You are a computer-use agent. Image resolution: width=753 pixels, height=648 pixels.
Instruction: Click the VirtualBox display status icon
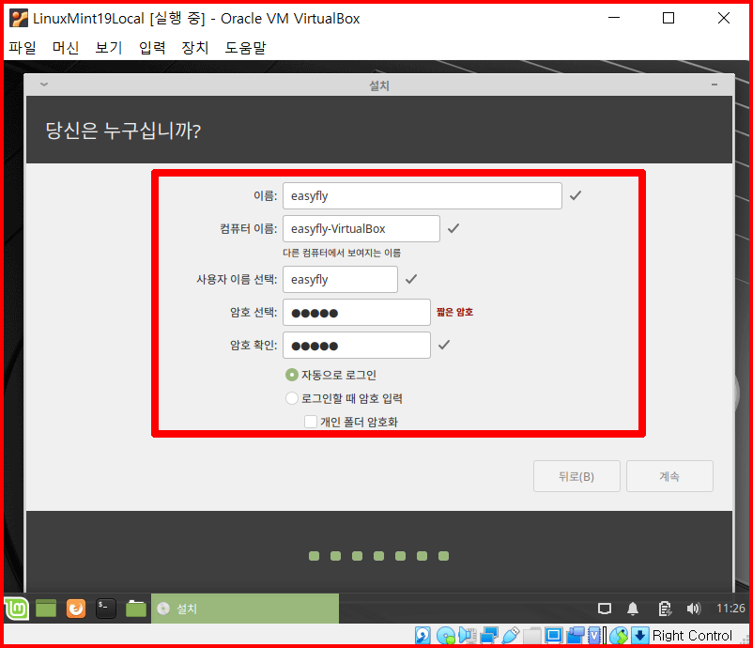tap(553, 636)
